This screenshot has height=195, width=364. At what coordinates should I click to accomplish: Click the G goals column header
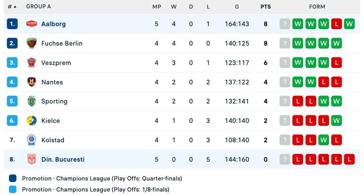click(237, 7)
